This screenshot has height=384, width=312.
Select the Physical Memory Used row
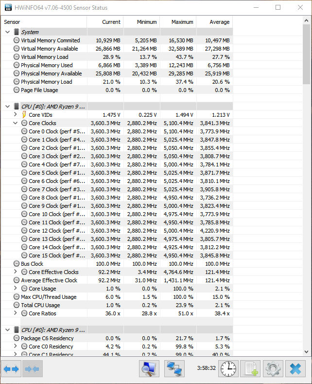tap(47, 65)
